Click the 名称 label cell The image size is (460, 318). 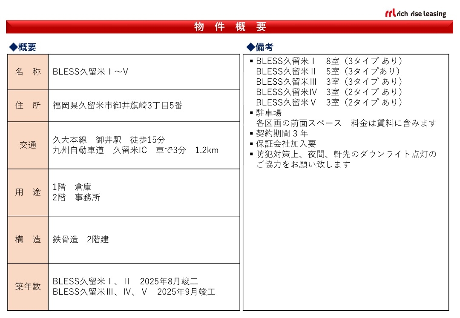pos(28,72)
